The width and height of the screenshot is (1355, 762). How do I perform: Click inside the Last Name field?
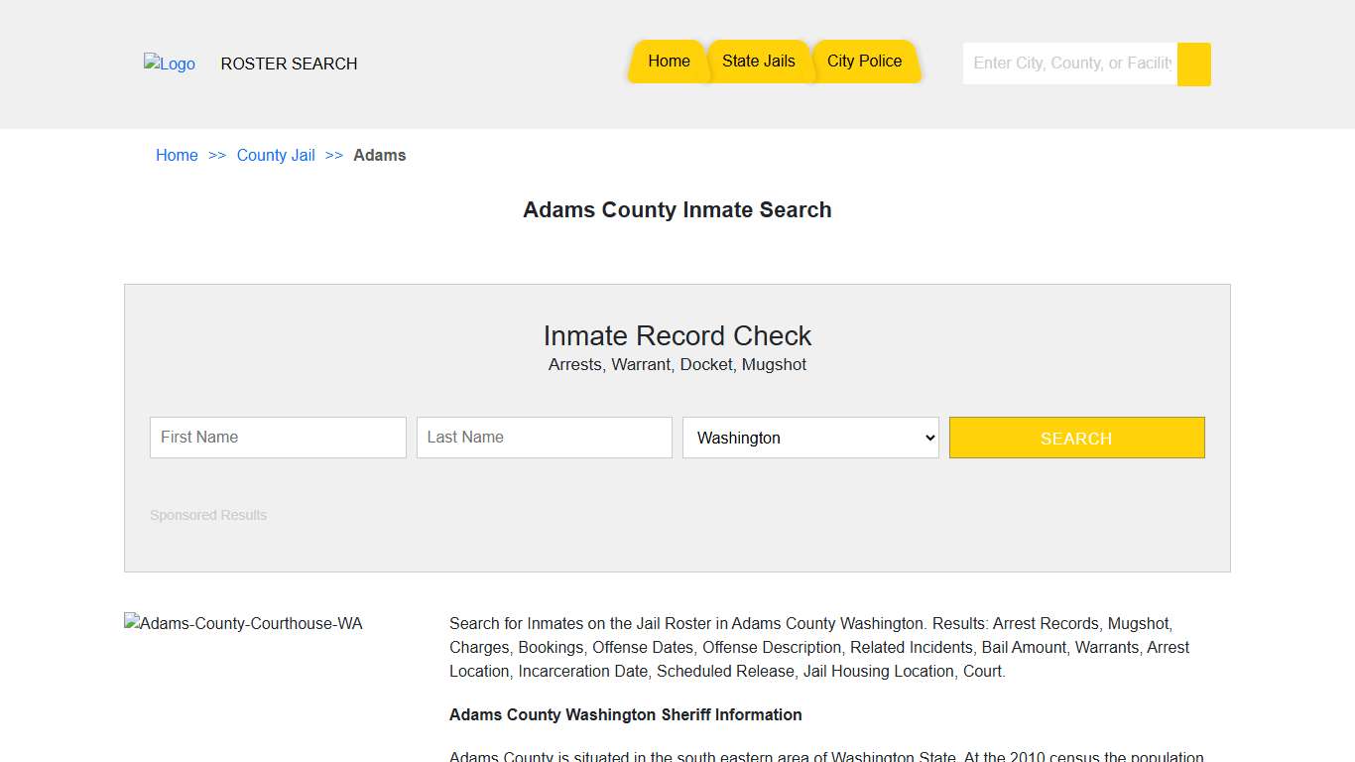point(544,438)
